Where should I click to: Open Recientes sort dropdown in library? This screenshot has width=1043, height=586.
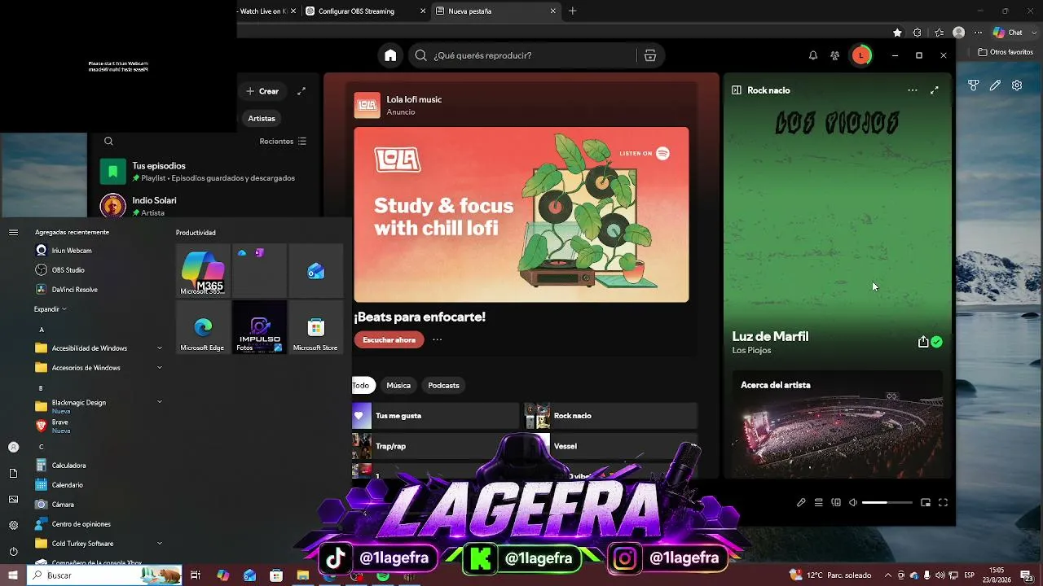point(283,141)
